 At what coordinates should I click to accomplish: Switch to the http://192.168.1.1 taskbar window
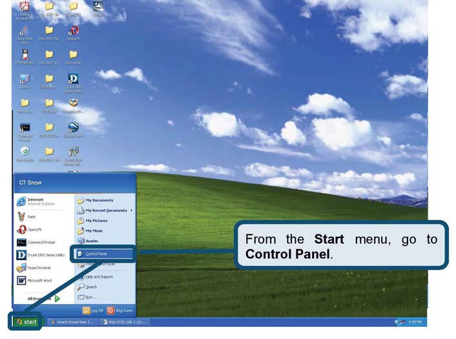125,322
